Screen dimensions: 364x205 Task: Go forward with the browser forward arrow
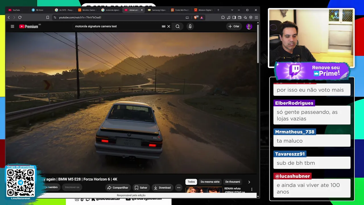[14, 17]
